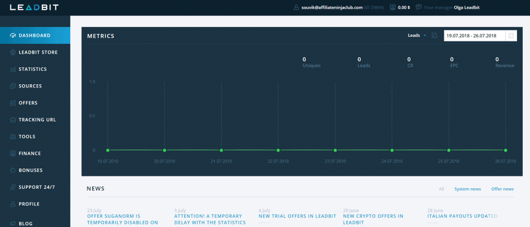Click chart data point for 20.07.2018
Image resolution: width=530 pixels, height=227 pixels.
[164, 150]
